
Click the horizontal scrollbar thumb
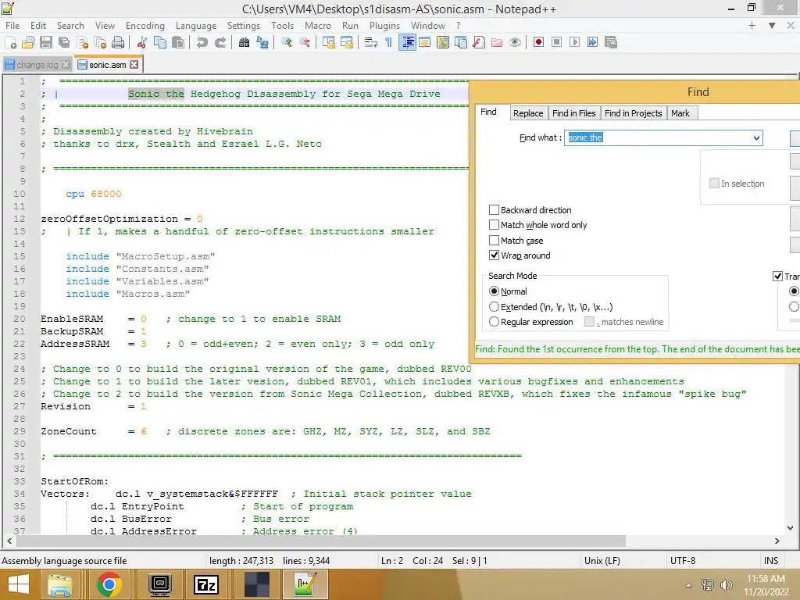pyautogui.click(x=321, y=541)
